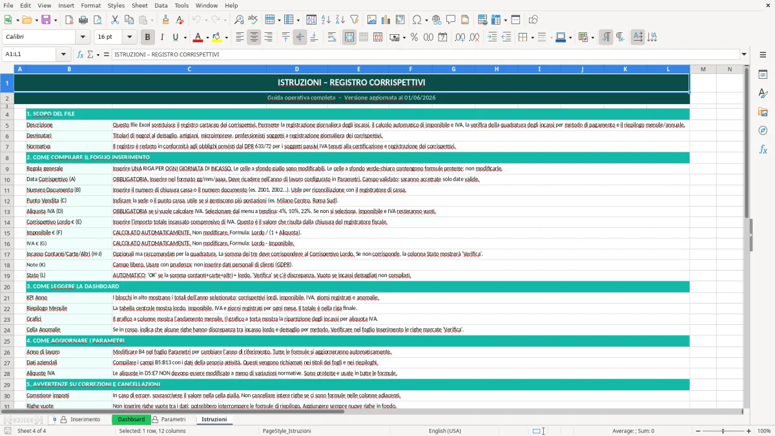Toggle Align Left
Image resolution: width=775 pixels, height=436 pixels.
coord(240,37)
